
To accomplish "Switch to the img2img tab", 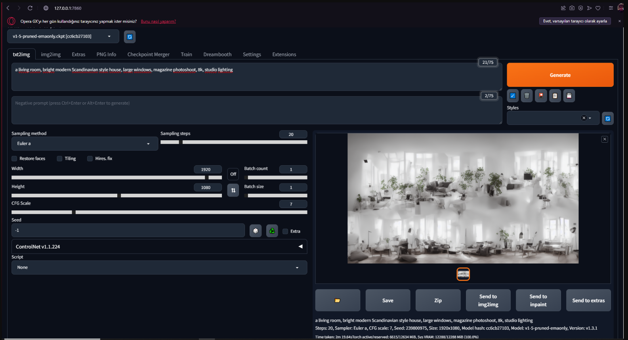I will point(51,54).
